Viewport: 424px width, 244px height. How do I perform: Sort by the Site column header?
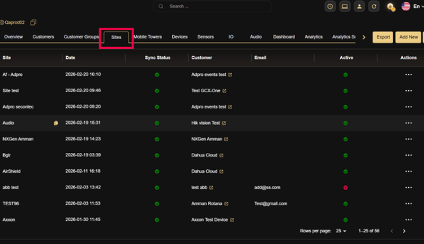(x=7, y=58)
